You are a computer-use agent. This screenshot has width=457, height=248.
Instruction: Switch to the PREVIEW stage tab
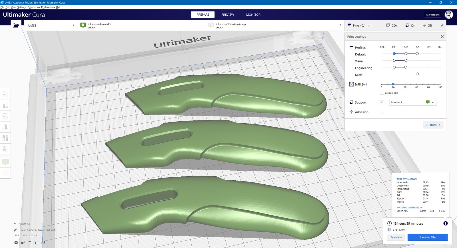click(228, 15)
